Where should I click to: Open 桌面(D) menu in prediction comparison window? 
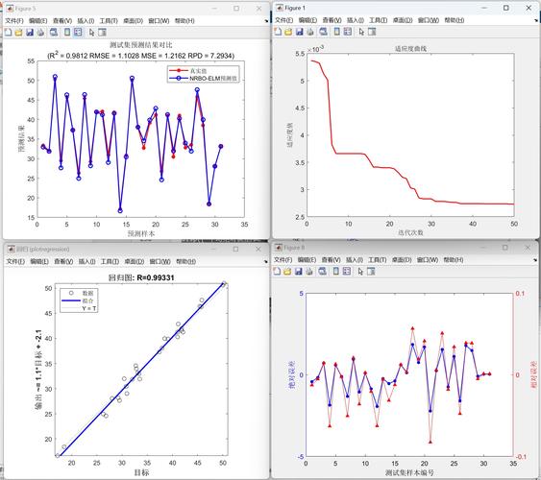[x=134, y=21]
